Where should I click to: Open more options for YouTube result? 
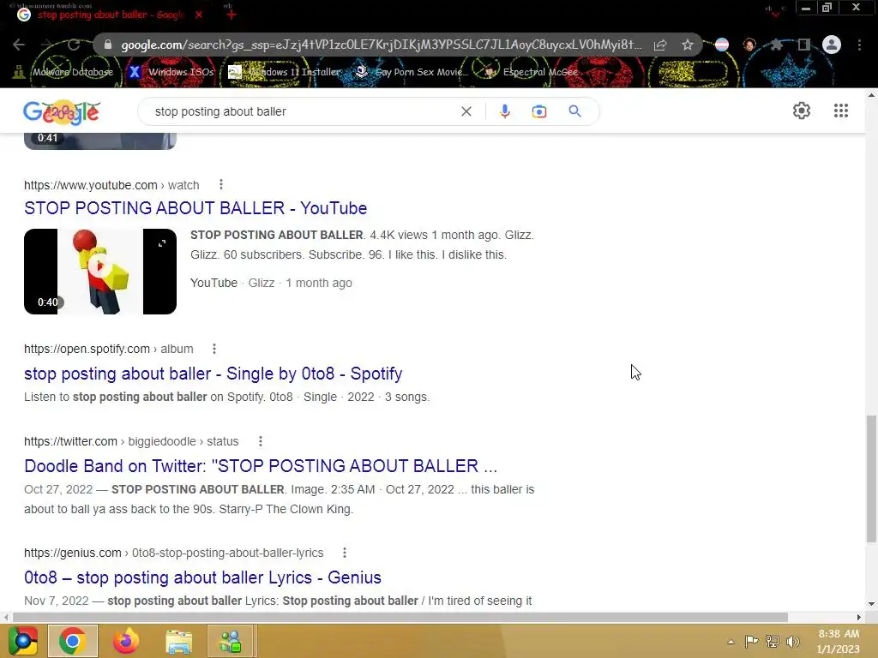(221, 184)
